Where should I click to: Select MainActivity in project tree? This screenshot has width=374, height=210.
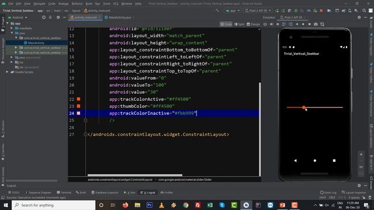point(36,43)
